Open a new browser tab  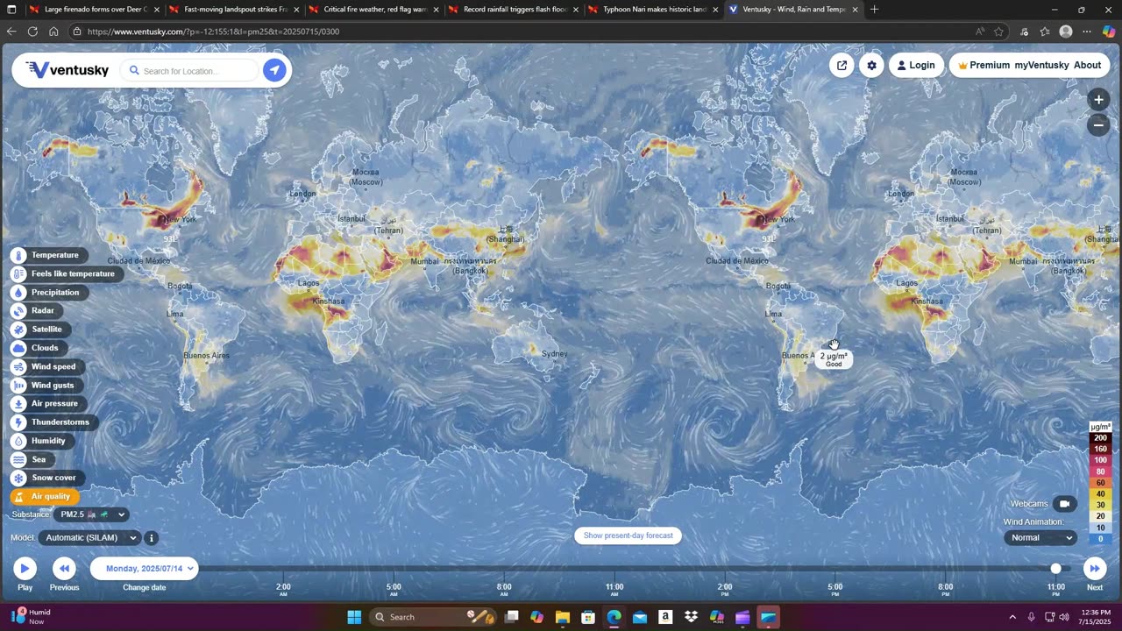pos(874,10)
